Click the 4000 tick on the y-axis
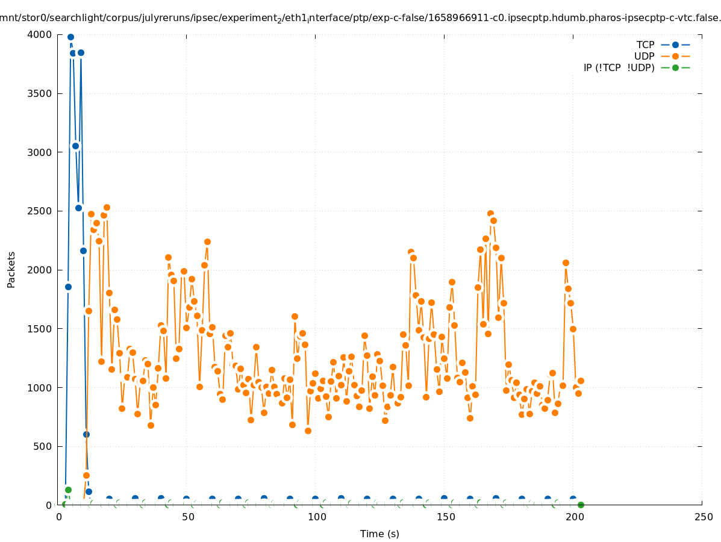The image size is (721, 542). (x=40, y=35)
